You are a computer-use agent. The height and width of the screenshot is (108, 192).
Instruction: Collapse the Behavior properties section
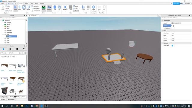162,43
